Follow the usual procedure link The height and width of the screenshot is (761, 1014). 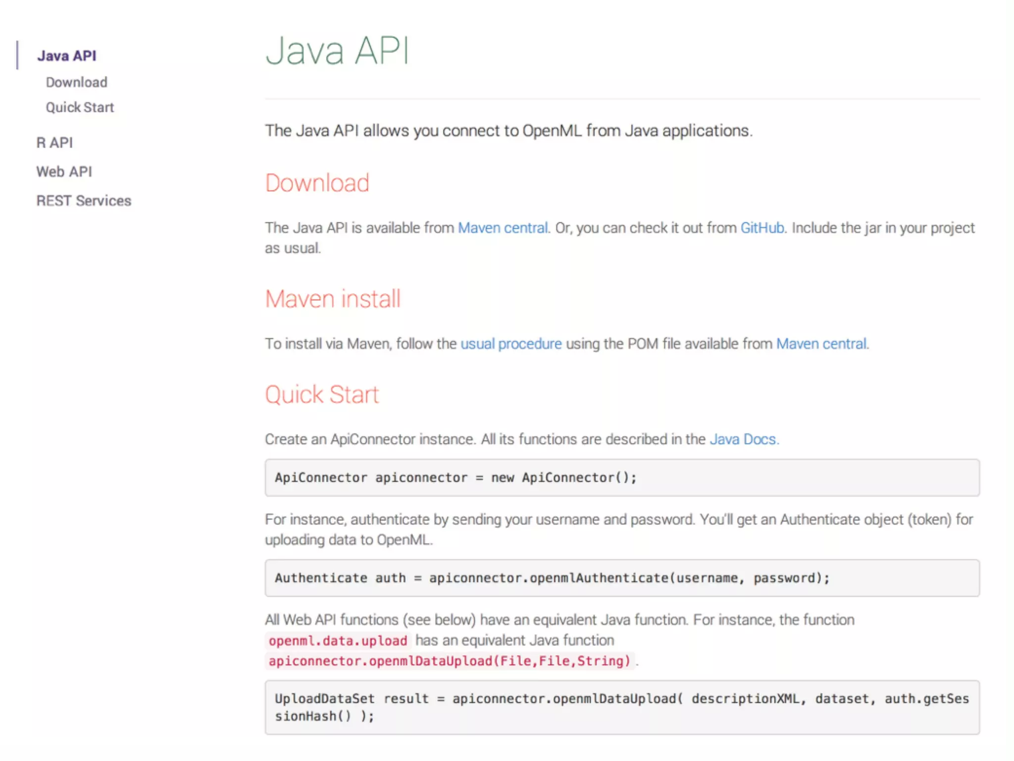pyautogui.click(x=511, y=344)
